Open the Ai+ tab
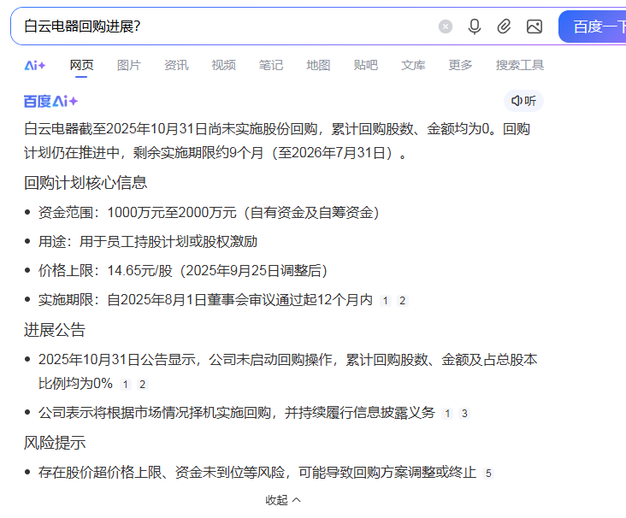This screenshot has width=626, height=518. (x=35, y=65)
